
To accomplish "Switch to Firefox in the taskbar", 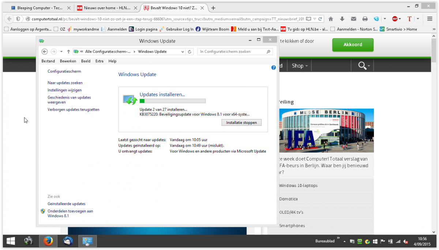I will pos(48,241).
